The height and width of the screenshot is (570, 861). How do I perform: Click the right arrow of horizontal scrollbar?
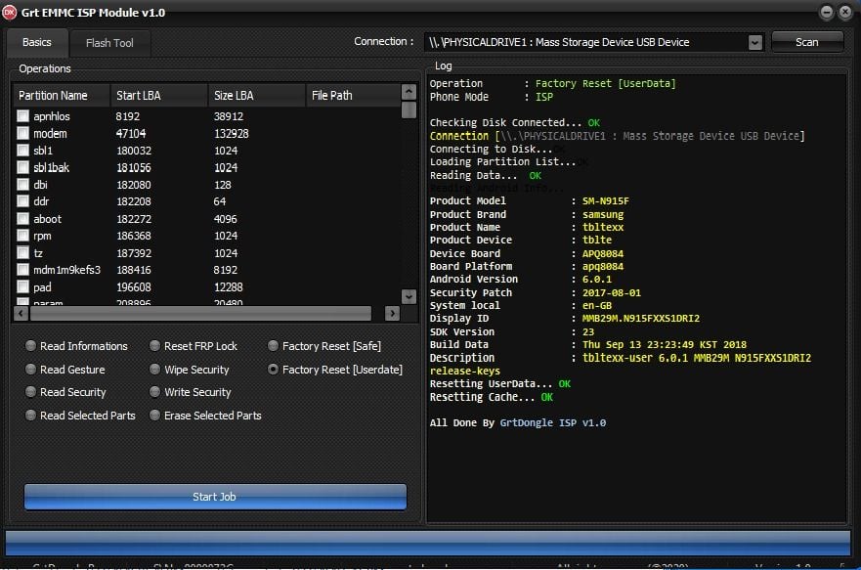[x=392, y=313]
